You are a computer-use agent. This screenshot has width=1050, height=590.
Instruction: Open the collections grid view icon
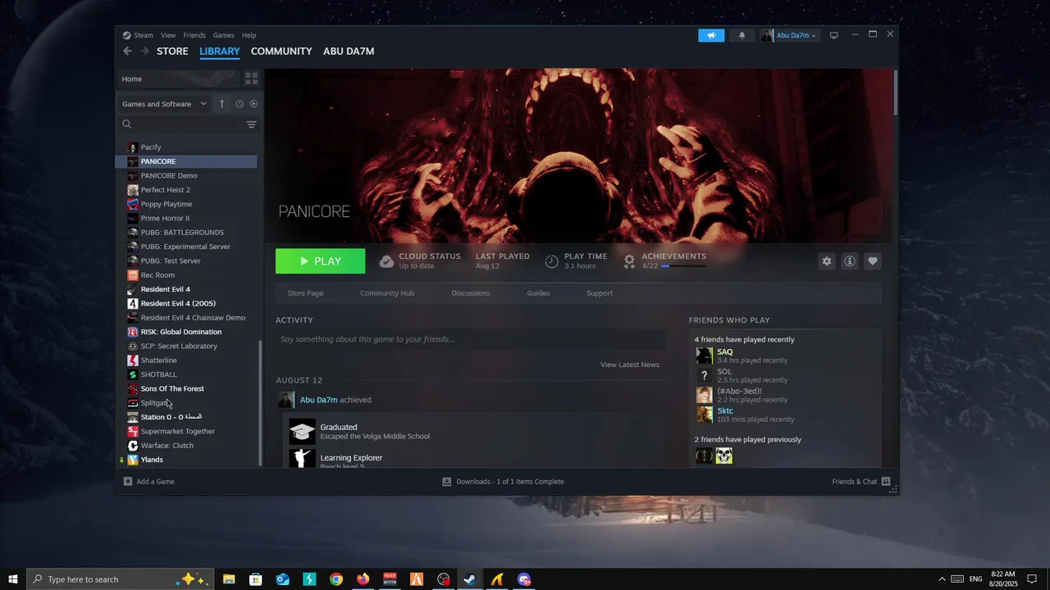(x=252, y=79)
